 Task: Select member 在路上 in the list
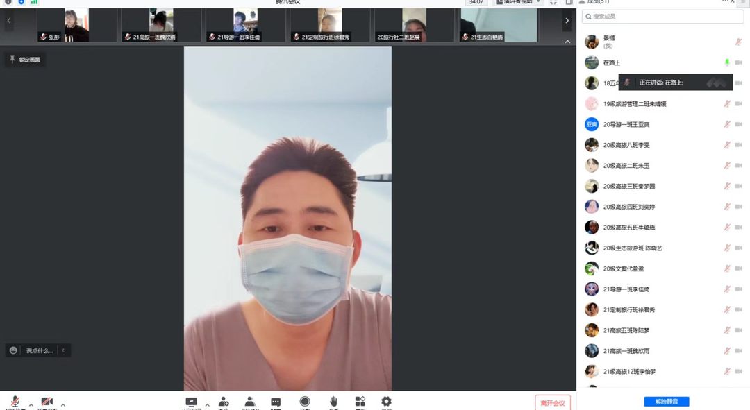(x=663, y=62)
